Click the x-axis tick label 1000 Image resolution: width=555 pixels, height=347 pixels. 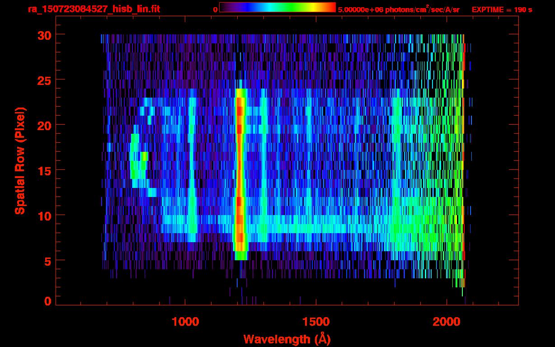[185, 322]
